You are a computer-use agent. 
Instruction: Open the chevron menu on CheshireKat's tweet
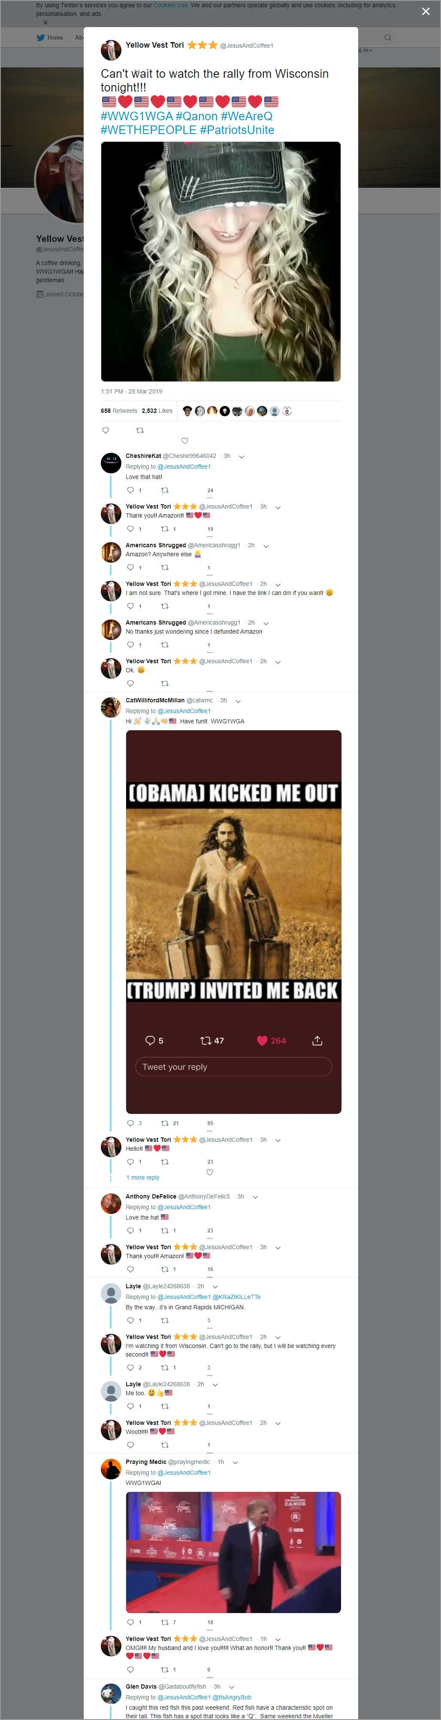point(242,457)
